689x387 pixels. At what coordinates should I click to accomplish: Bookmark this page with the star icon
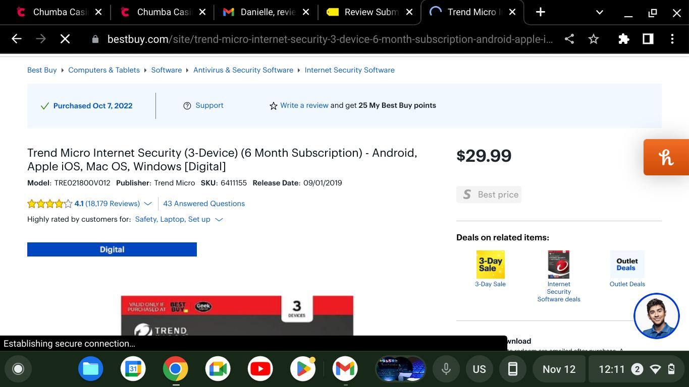pos(594,39)
